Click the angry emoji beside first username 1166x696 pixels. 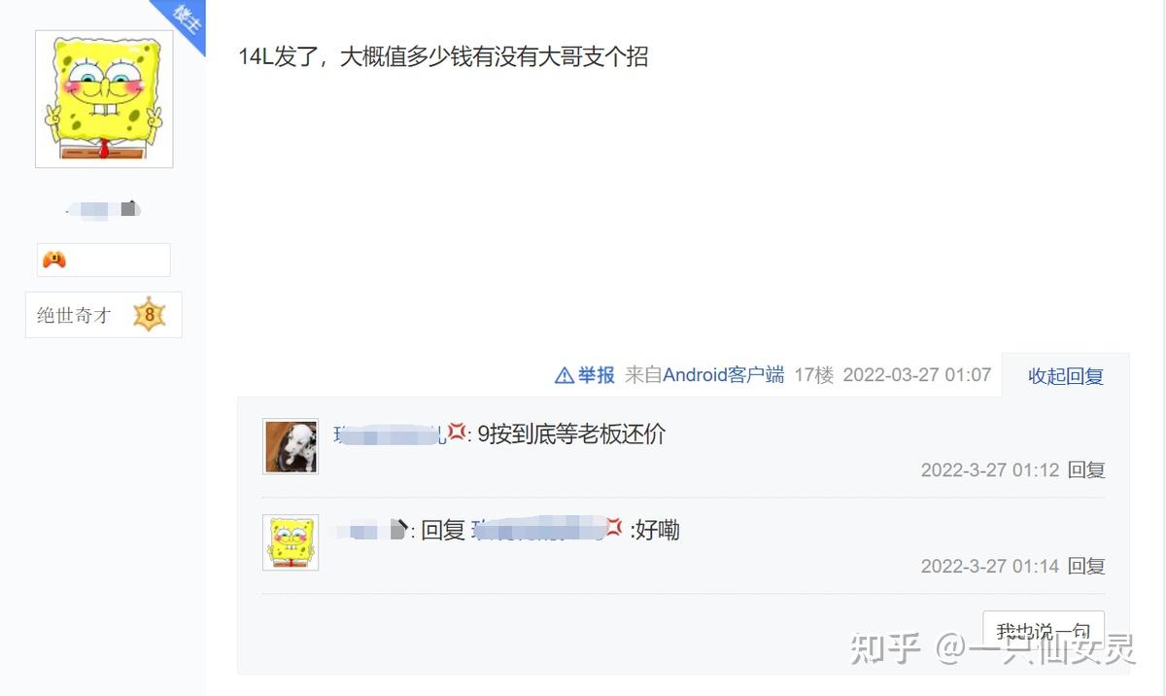click(x=457, y=433)
